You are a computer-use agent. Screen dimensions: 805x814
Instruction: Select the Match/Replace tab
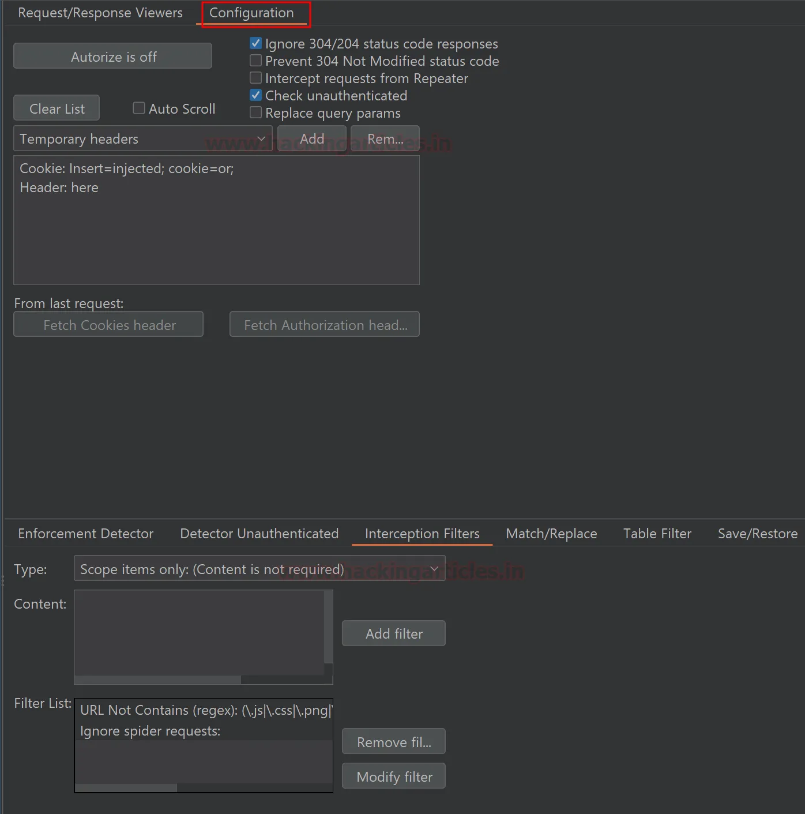(x=551, y=534)
